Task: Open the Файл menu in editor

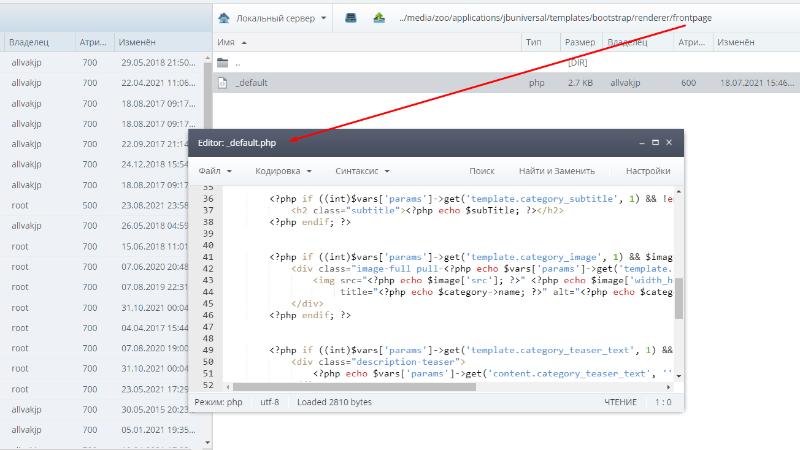Action: click(x=215, y=171)
